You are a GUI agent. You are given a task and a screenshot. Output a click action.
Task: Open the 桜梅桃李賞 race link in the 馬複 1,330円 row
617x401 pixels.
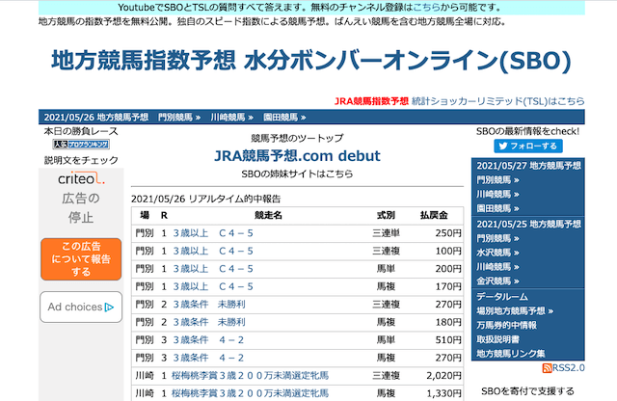tap(251, 393)
